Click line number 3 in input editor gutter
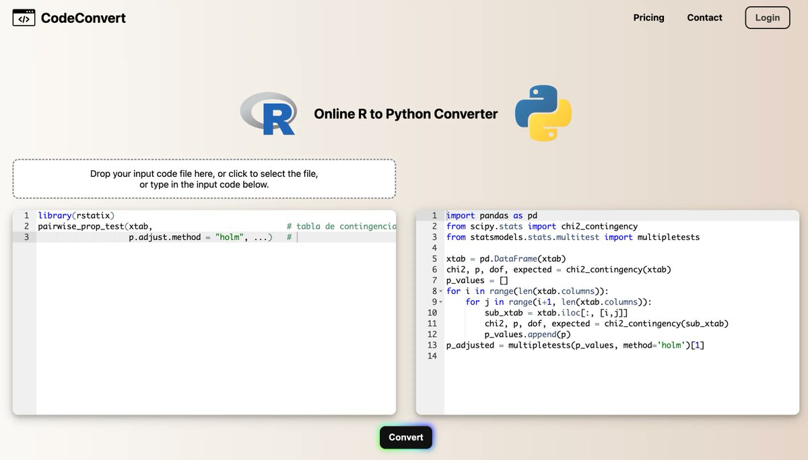Viewport: 808px width, 460px height. pyautogui.click(x=26, y=237)
